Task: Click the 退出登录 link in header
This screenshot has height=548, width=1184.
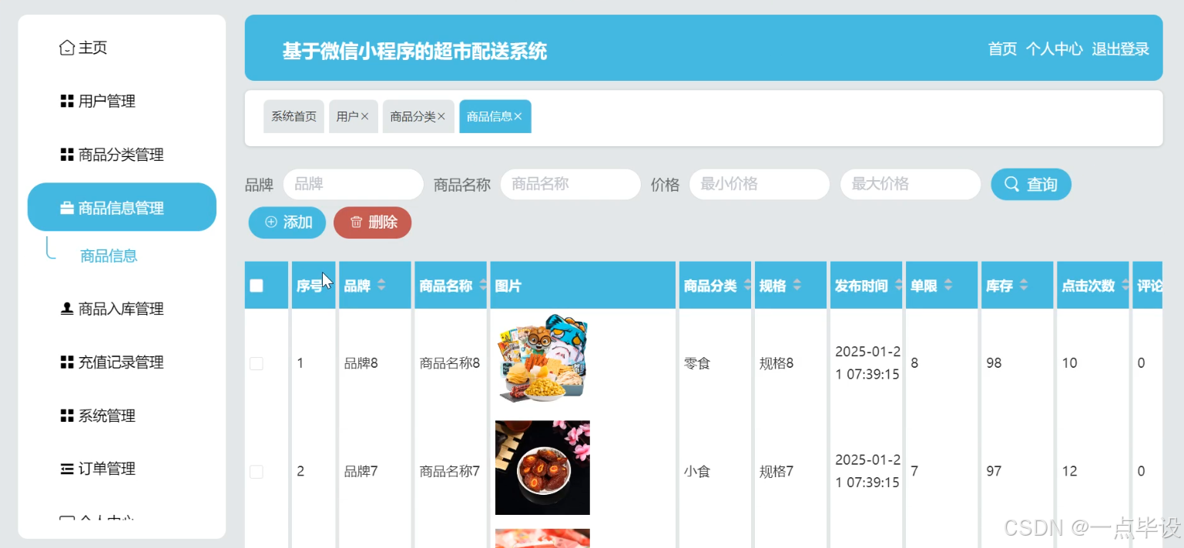Action: pyautogui.click(x=1120, y=48)
